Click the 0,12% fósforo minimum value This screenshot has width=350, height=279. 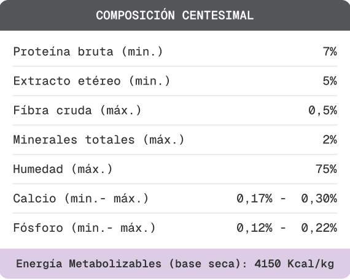254,228
